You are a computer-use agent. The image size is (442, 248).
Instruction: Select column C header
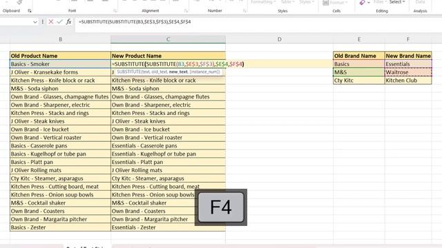(x=168, y=39)
